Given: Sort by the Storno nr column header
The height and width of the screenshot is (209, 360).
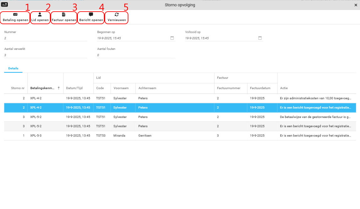Looking at the screenshot, I should pos(18,88).
